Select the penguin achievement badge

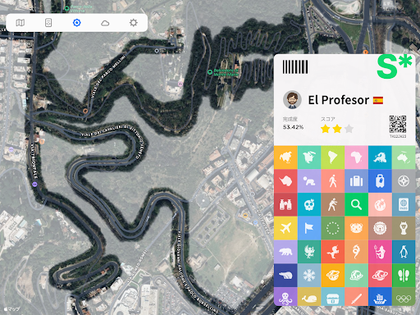pyautogui.click(x=404, y=252)
